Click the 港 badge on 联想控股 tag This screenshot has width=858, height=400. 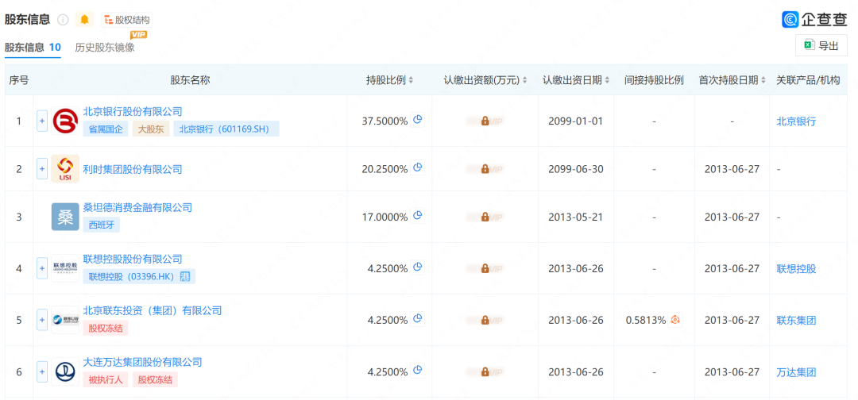coord(187,276)
